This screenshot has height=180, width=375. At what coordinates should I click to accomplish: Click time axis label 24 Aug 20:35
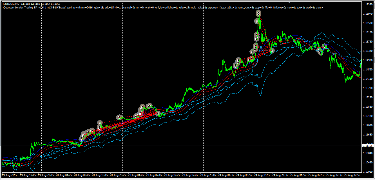click(281, 175)
